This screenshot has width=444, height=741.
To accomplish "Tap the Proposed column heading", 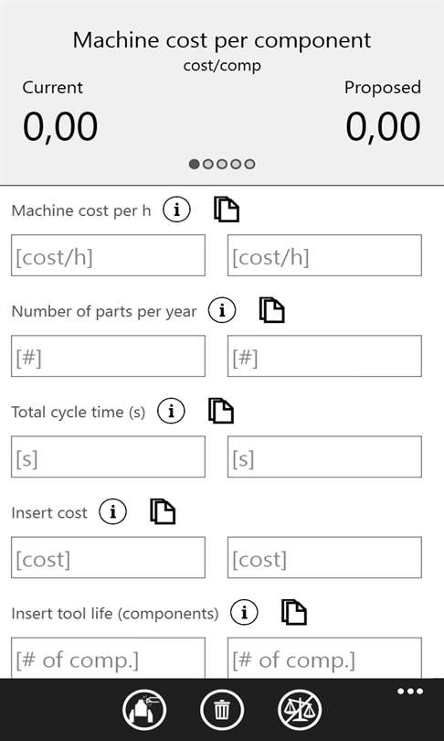I will (383, 88).
